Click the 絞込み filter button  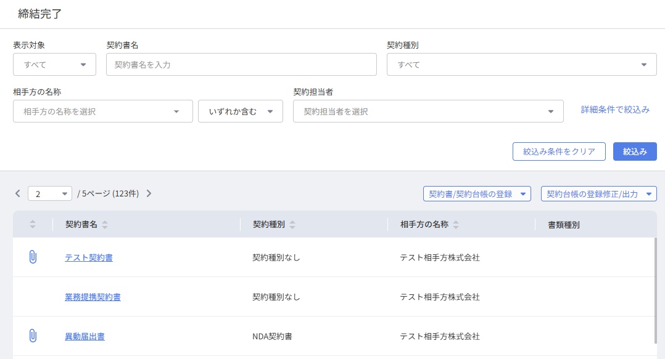634,151
